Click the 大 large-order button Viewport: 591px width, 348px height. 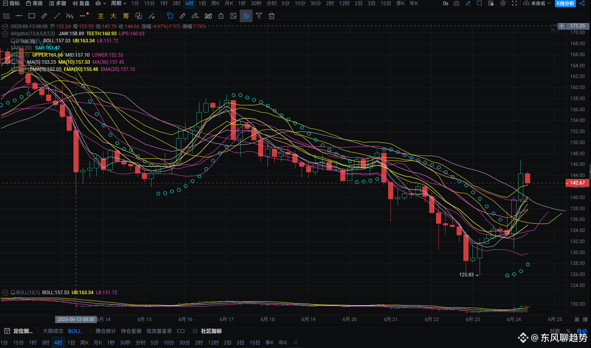click(x=113, y=16)
